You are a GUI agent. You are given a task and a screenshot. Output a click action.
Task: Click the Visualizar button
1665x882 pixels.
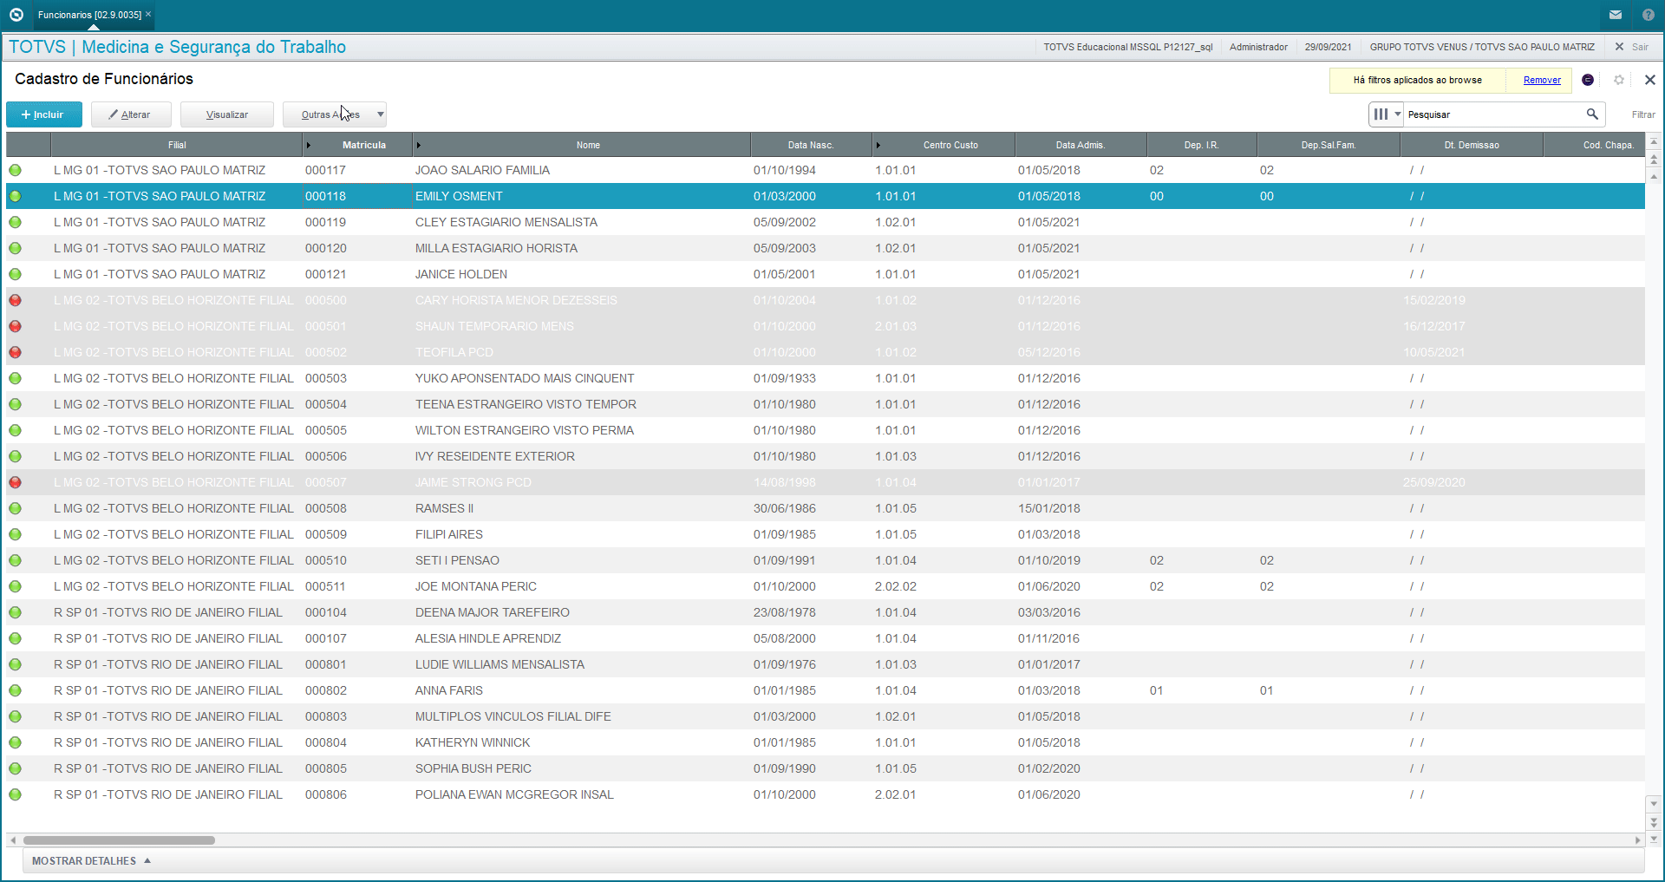(x=227, y=114)
